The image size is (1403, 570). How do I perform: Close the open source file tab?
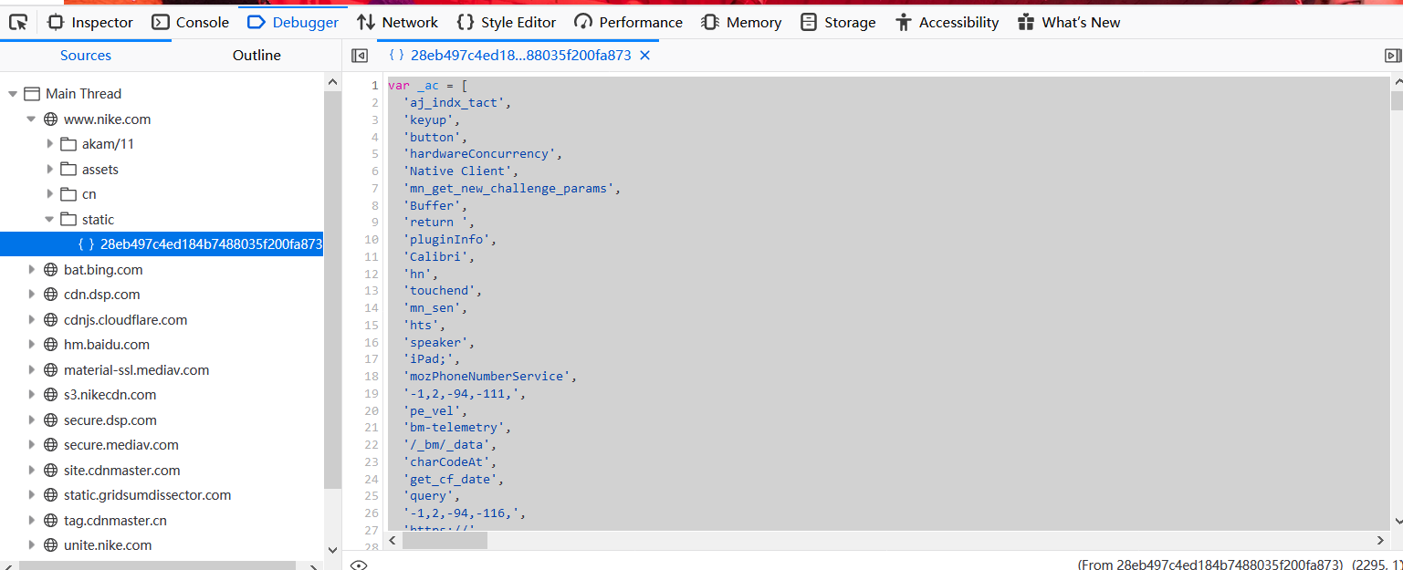click(644, 55)
